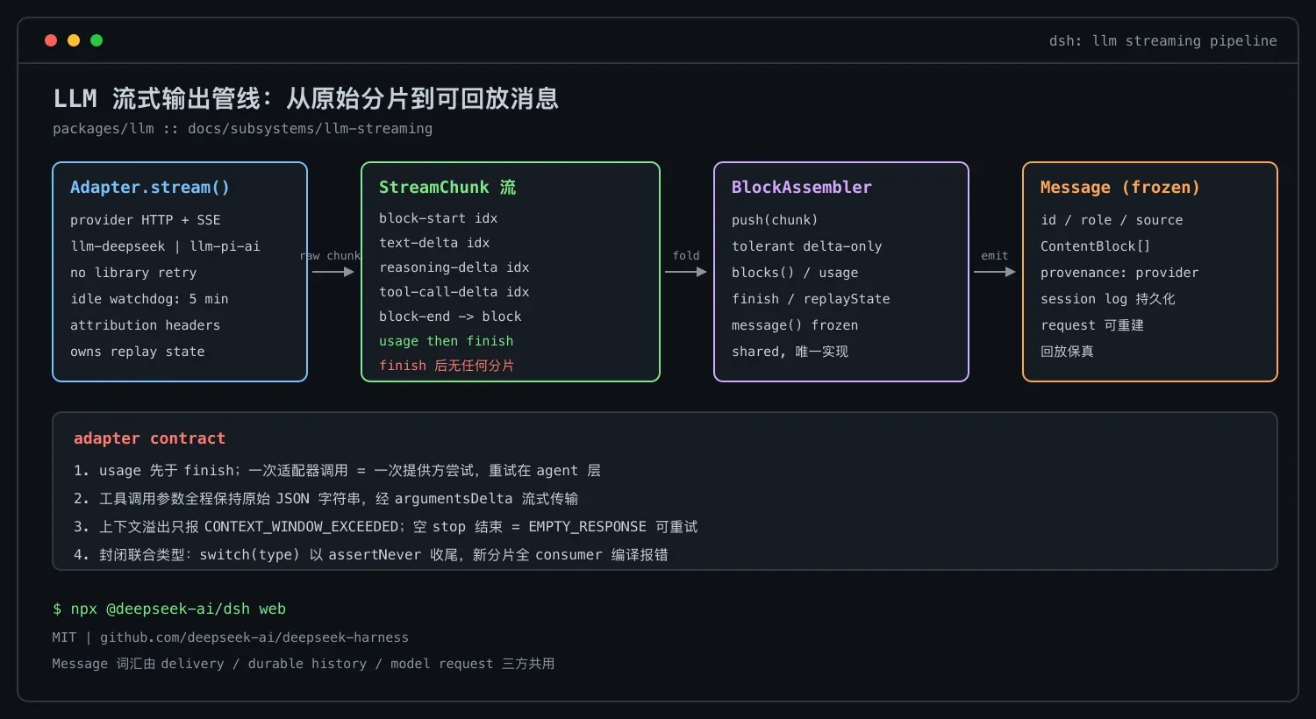1316x719 pixels.
Task: Select 'attribution headers' line
Action: 146,325
